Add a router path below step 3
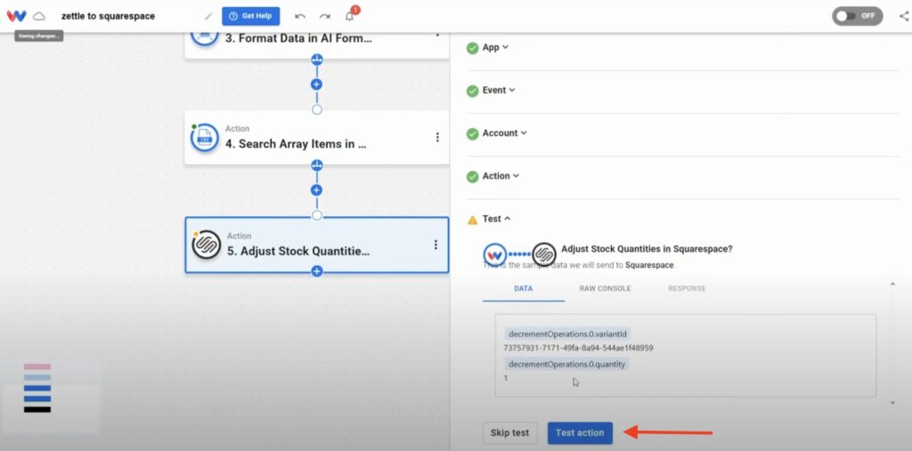 [316, 60]
